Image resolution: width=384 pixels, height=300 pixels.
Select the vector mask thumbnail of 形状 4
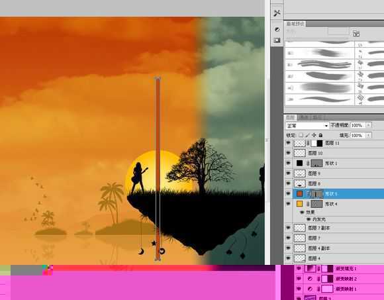point(316,204)
